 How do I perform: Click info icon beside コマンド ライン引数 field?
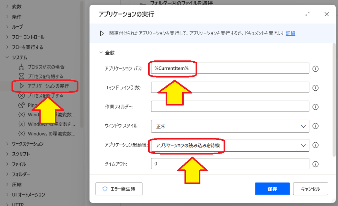click(315, 88)
